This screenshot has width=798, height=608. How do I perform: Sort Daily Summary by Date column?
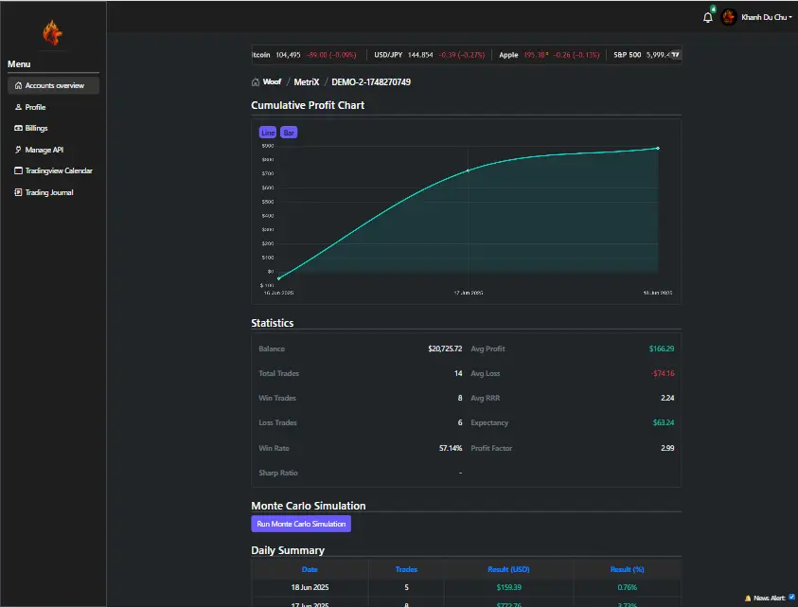pos(310,569)
